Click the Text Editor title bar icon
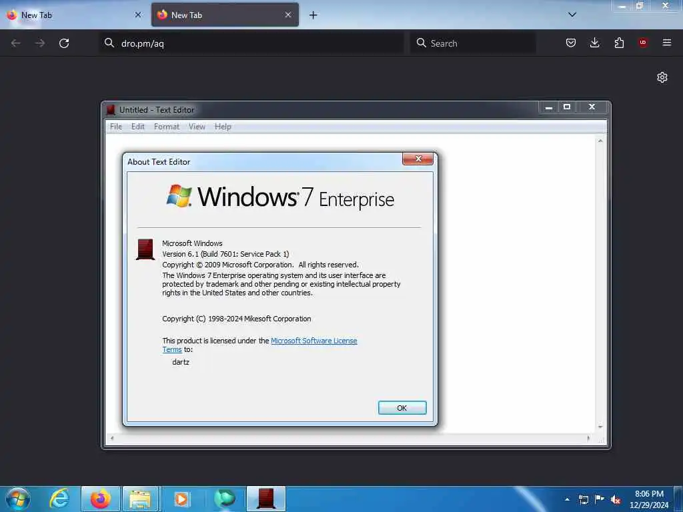The width and height of the screenshot is (683, 512). 111,110
